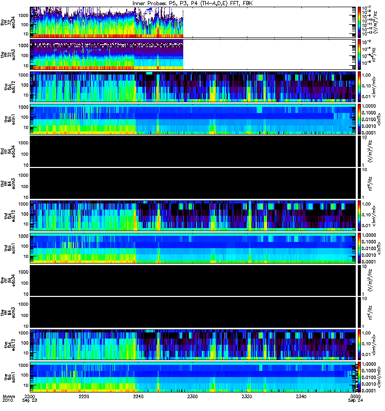Image resolution: width=385 pixels, height=411 pixels.
Task: Click the '2010' year label
Action: 7,401
